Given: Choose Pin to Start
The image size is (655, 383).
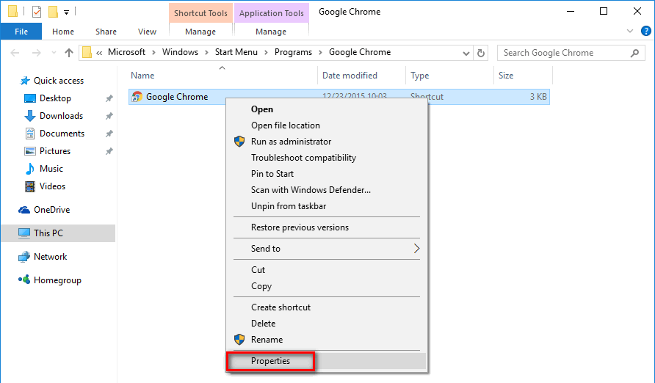Looking at the screenshot, I should (327, 174).
